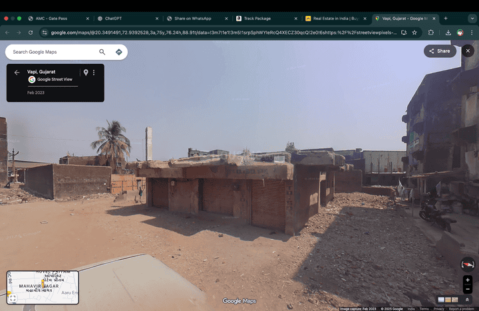Click the browser back arrow
The height and width of the screenshot is (311, 479).
click(7, 33)
